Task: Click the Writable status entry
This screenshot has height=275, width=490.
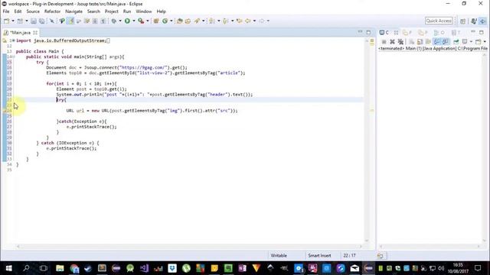Action: coord(279,255)
